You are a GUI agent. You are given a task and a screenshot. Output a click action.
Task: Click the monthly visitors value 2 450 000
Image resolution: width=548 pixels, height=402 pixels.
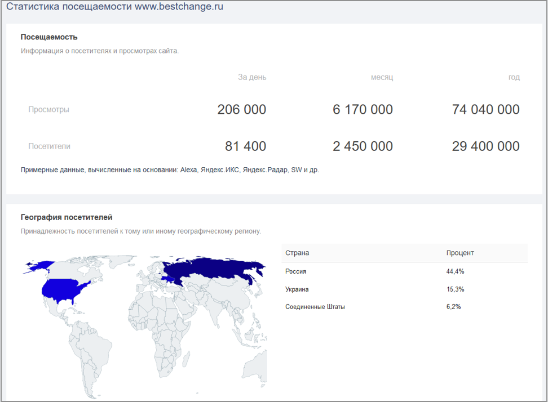363,146
